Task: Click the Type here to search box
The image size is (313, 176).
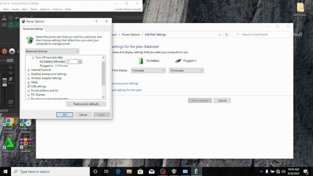Action: (x=50, y=172)
